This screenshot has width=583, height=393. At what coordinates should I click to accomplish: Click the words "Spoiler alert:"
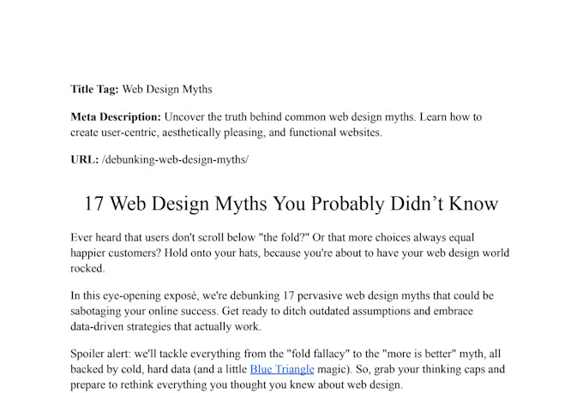[x=100, y=354]
